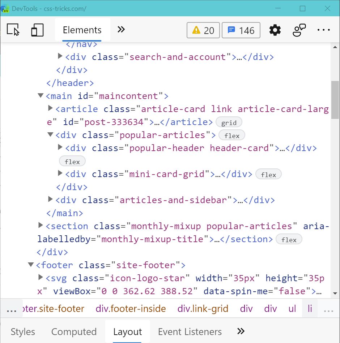Open the 146 messages counter
Image resolution: width=340 pixels, height=343 pixels.
[241, 30]
